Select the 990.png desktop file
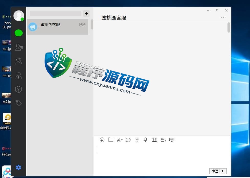Viewport: 250px width, 178px height. (6, 151)
